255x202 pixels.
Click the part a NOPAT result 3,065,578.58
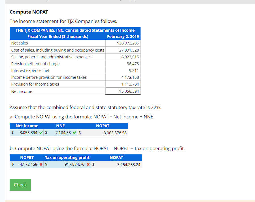[115, 133]
